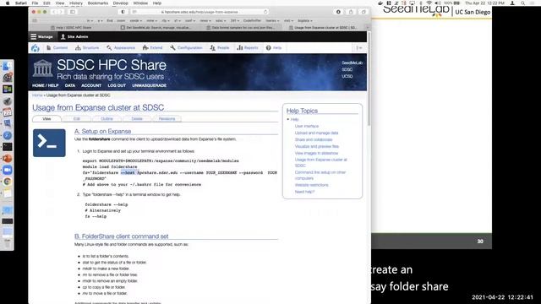Click Safari forward button
The width and height of the screenshot is (541, 304).
coord(61,12)
